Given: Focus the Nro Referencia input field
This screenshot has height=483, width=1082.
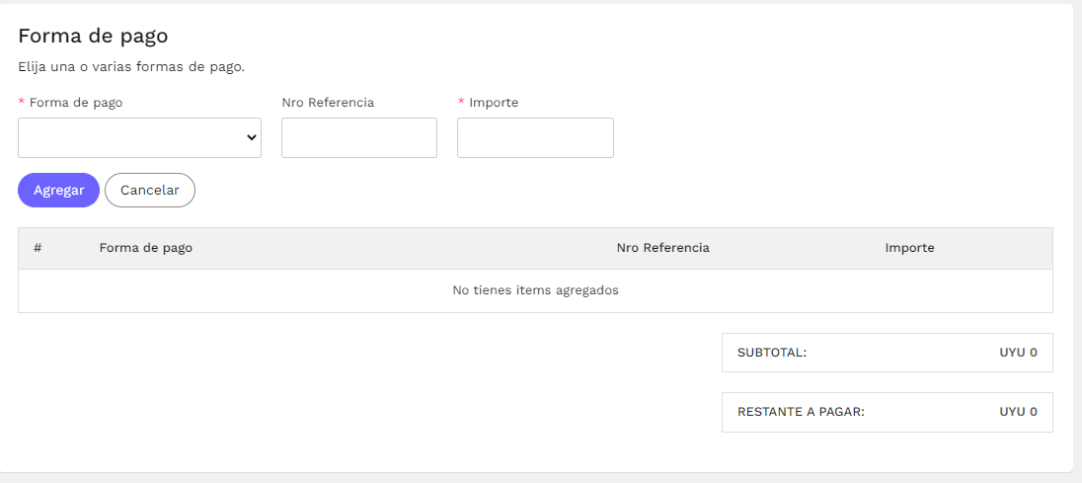Looking at the screenshot, I should point(358,137).
